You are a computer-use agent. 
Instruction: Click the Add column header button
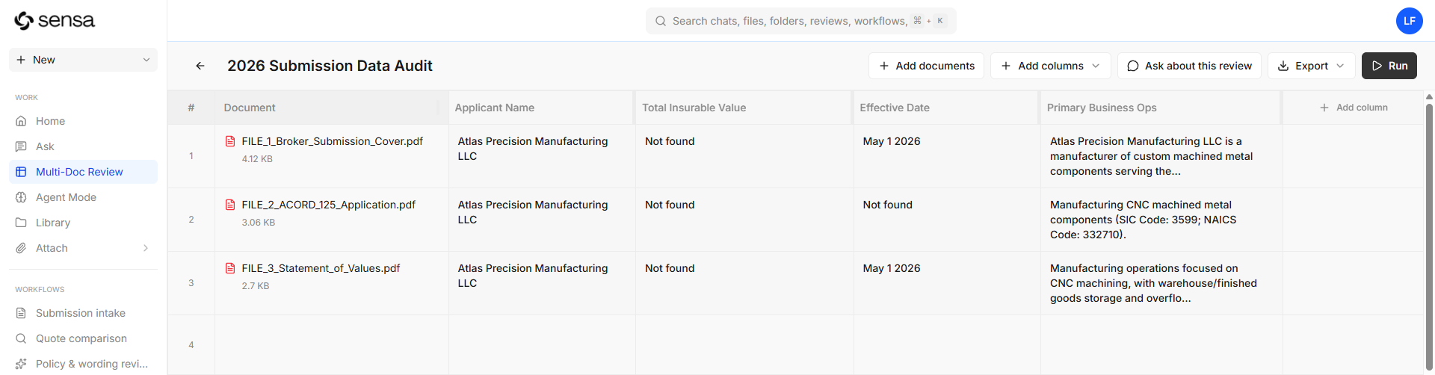click(x=1354, y=108)
